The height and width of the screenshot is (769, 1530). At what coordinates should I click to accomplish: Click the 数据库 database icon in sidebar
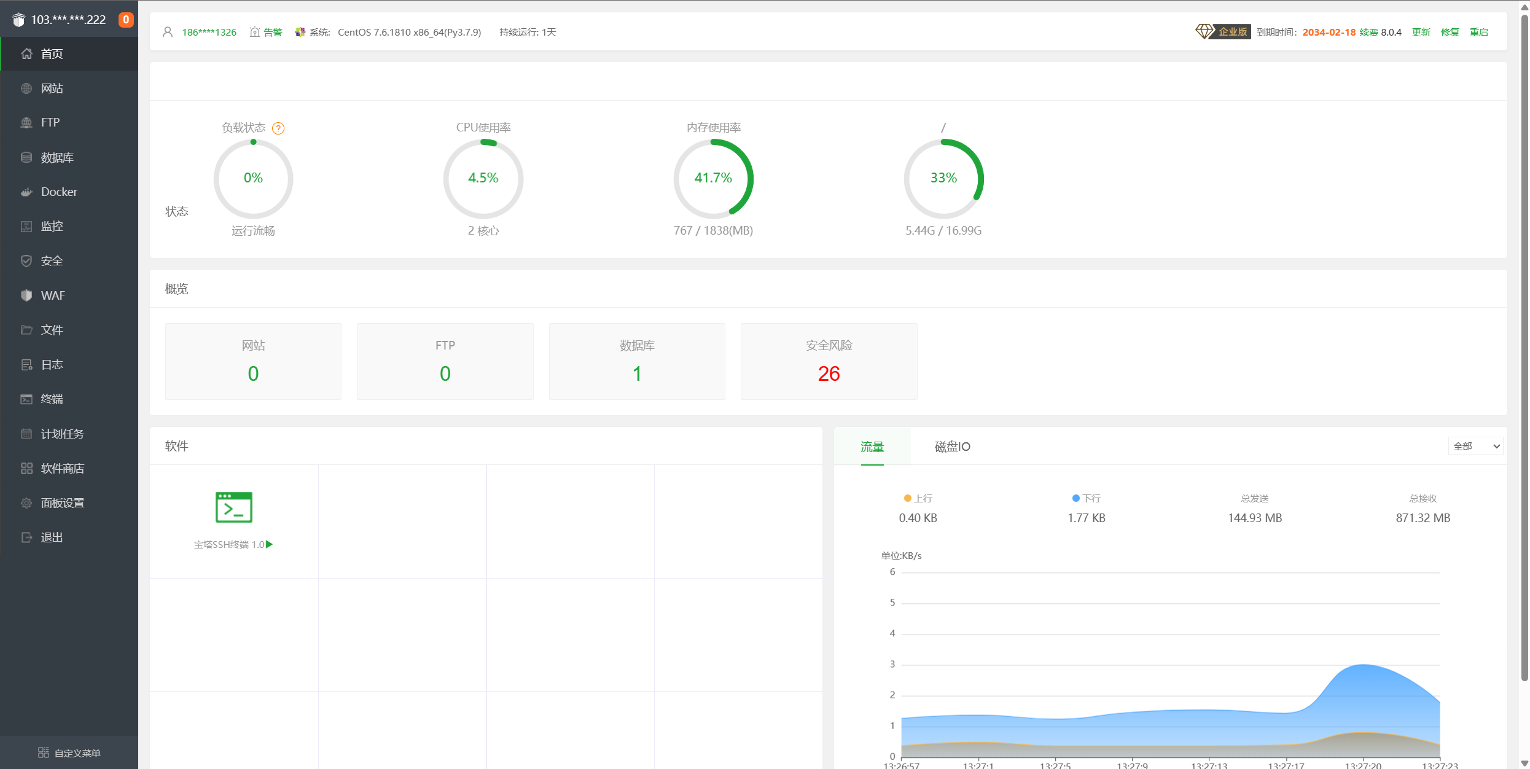[x=26, y=158]
